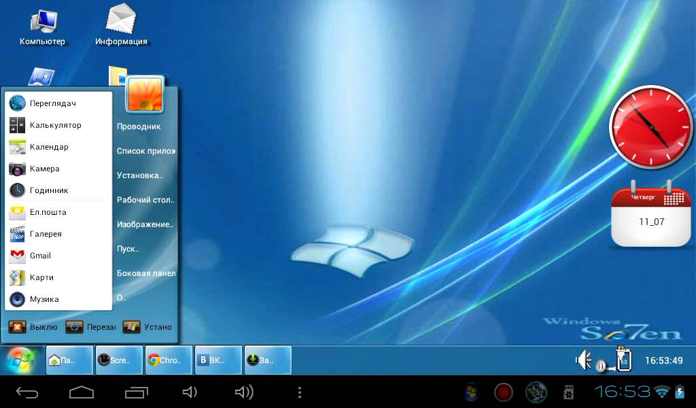Click the taskbar muted speaker icon
The image size is (696, 408).
tap(584, 360)
